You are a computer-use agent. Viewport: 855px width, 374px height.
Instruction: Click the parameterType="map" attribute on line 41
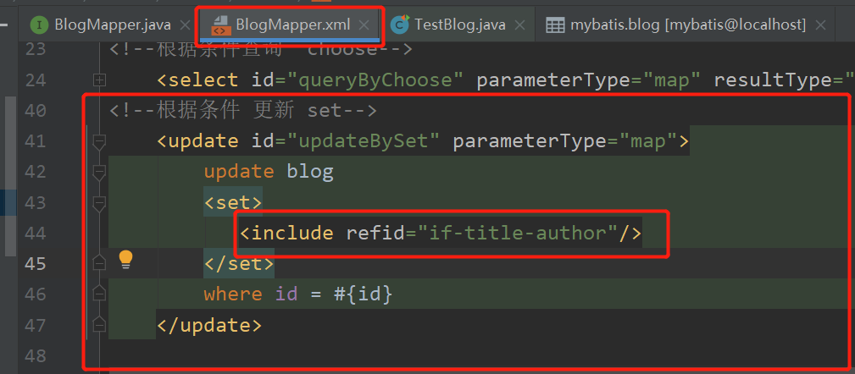pyautogui.click(x=565, y=141)
